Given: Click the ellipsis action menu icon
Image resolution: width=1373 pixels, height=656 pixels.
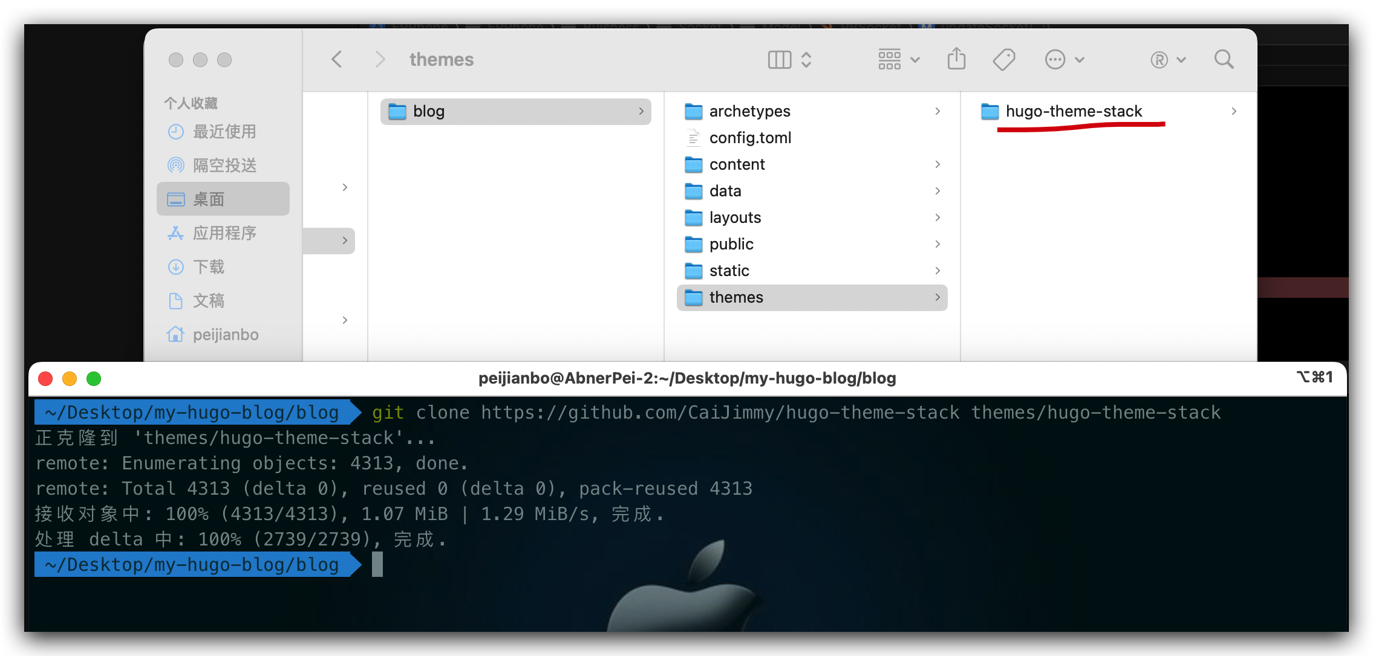Looking at the screenshot, I should point(1055,60).
